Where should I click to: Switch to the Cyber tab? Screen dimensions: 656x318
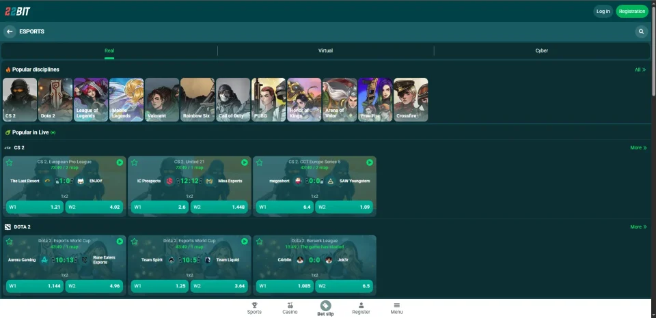(542, 50)
